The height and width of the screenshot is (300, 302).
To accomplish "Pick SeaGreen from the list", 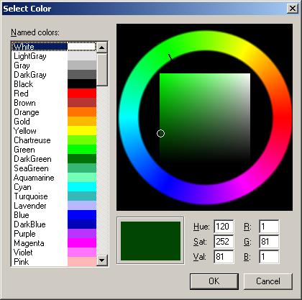I will coord(54,168).
